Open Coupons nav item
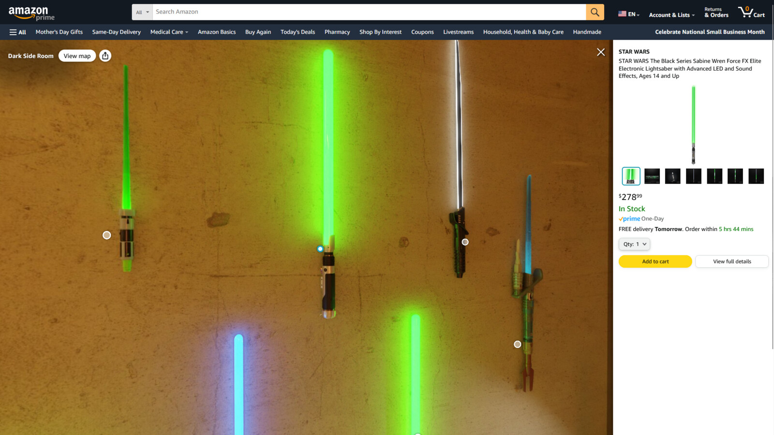Image resolution: width=774 pixels, height=435 pixels. click(x=422, y=32)
